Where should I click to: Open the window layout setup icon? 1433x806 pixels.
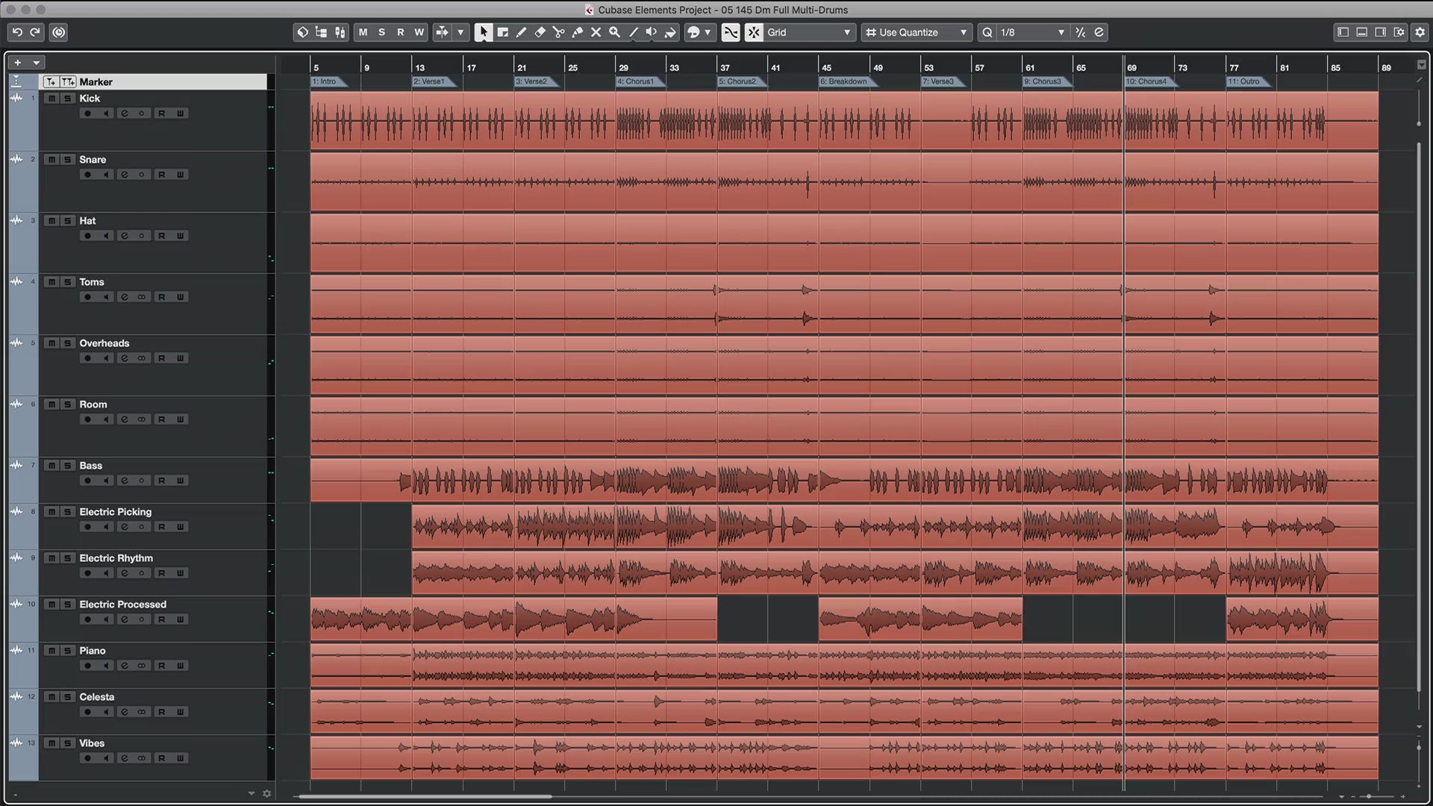(1399, 32)
